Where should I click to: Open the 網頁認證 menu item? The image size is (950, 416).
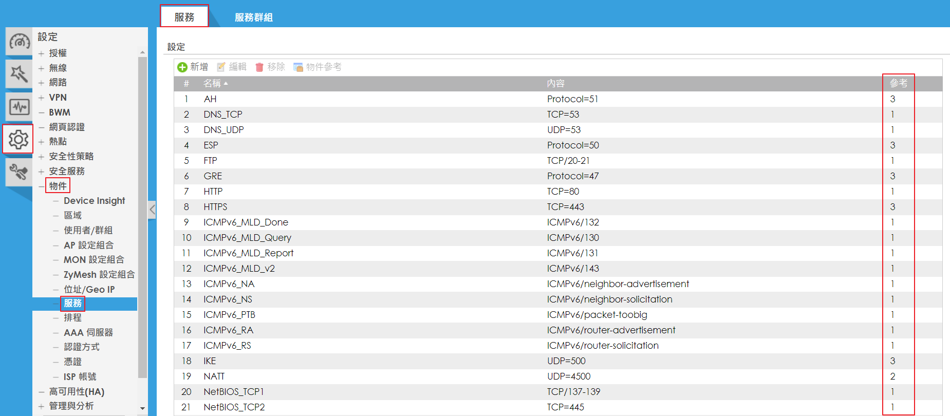[67, 127]
